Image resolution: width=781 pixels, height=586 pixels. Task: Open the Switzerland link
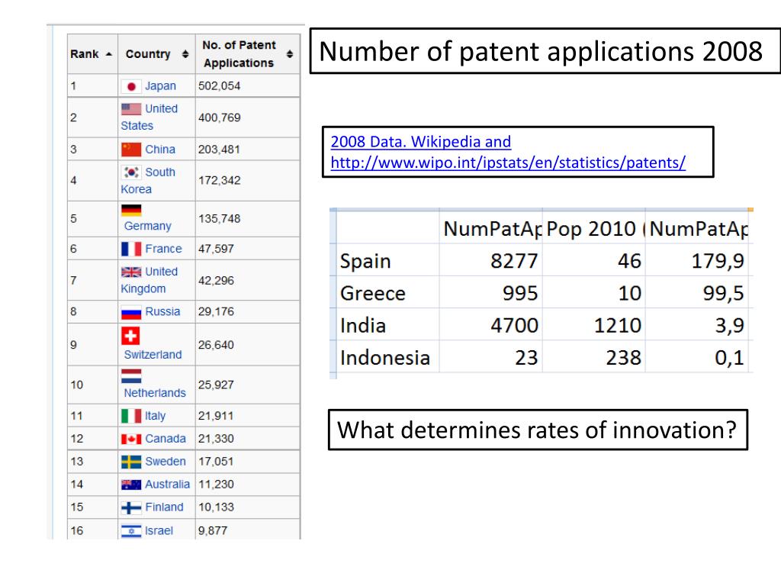point(153,355)
